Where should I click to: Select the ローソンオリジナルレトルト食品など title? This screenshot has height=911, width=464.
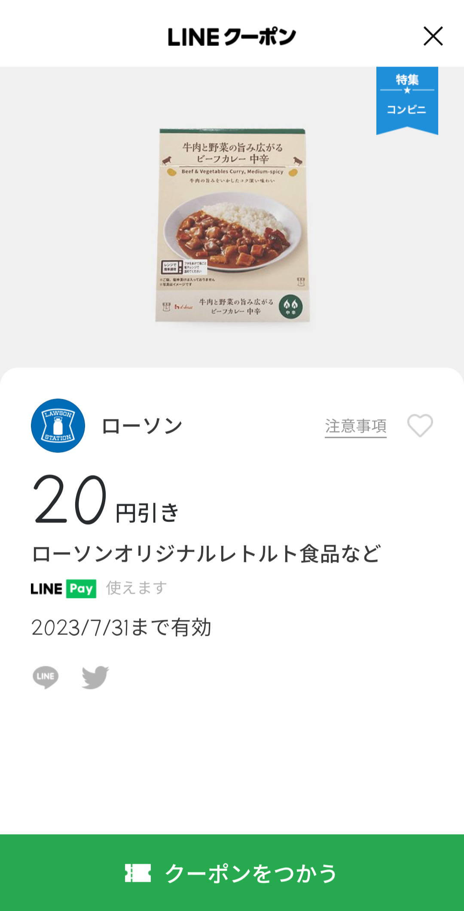206,554
